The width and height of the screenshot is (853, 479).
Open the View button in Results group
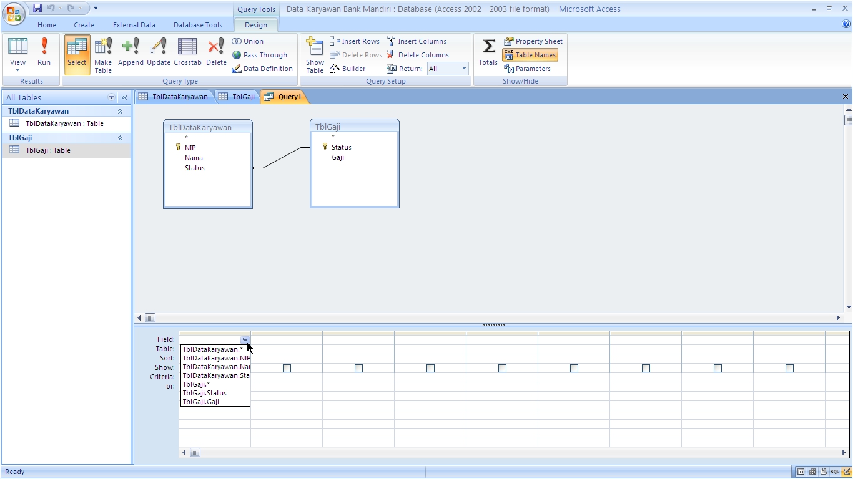[17, 55]
